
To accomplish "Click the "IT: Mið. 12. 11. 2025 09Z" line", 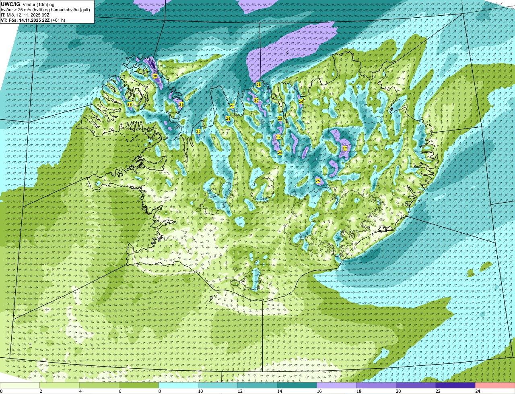I will pos(25,15).
